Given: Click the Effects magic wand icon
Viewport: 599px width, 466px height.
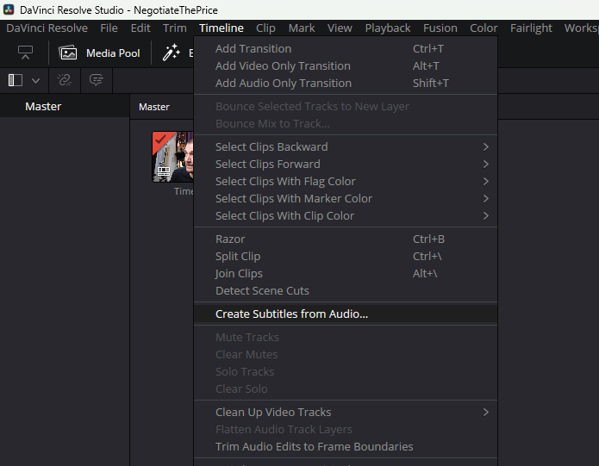Looking at the screenshot, I should pyautogui.click(x=172, y=53).
